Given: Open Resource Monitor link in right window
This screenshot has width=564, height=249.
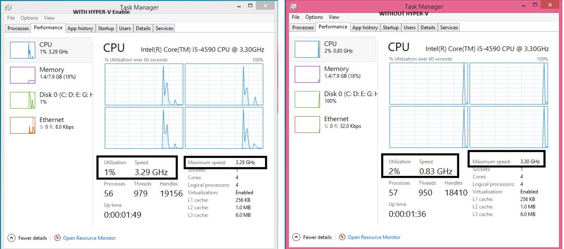Looking at the screenshot, I should (x=374, y=237).
